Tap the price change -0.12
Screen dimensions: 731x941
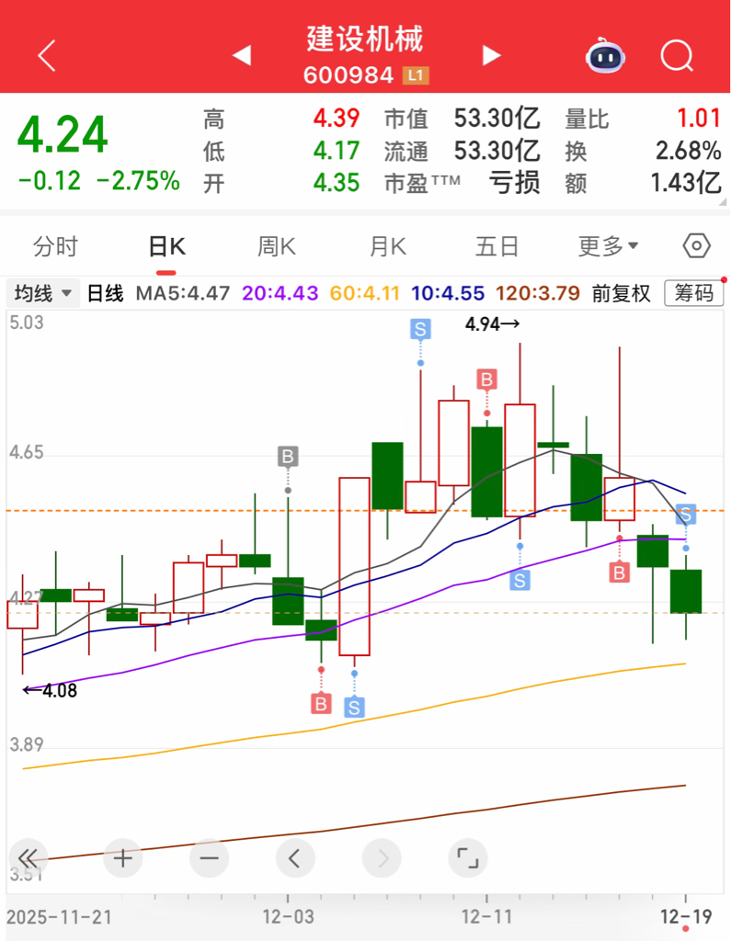(x=50, y=181)
